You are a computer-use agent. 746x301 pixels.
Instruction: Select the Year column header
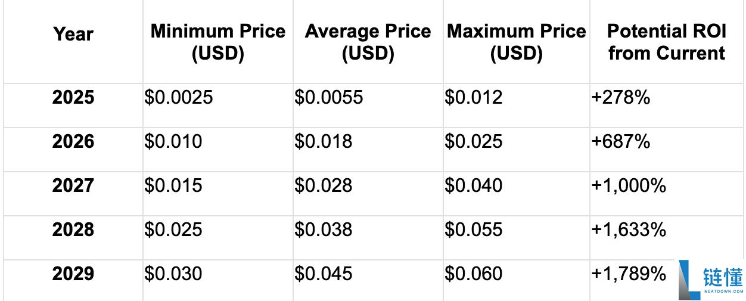[x=73, y=33]
